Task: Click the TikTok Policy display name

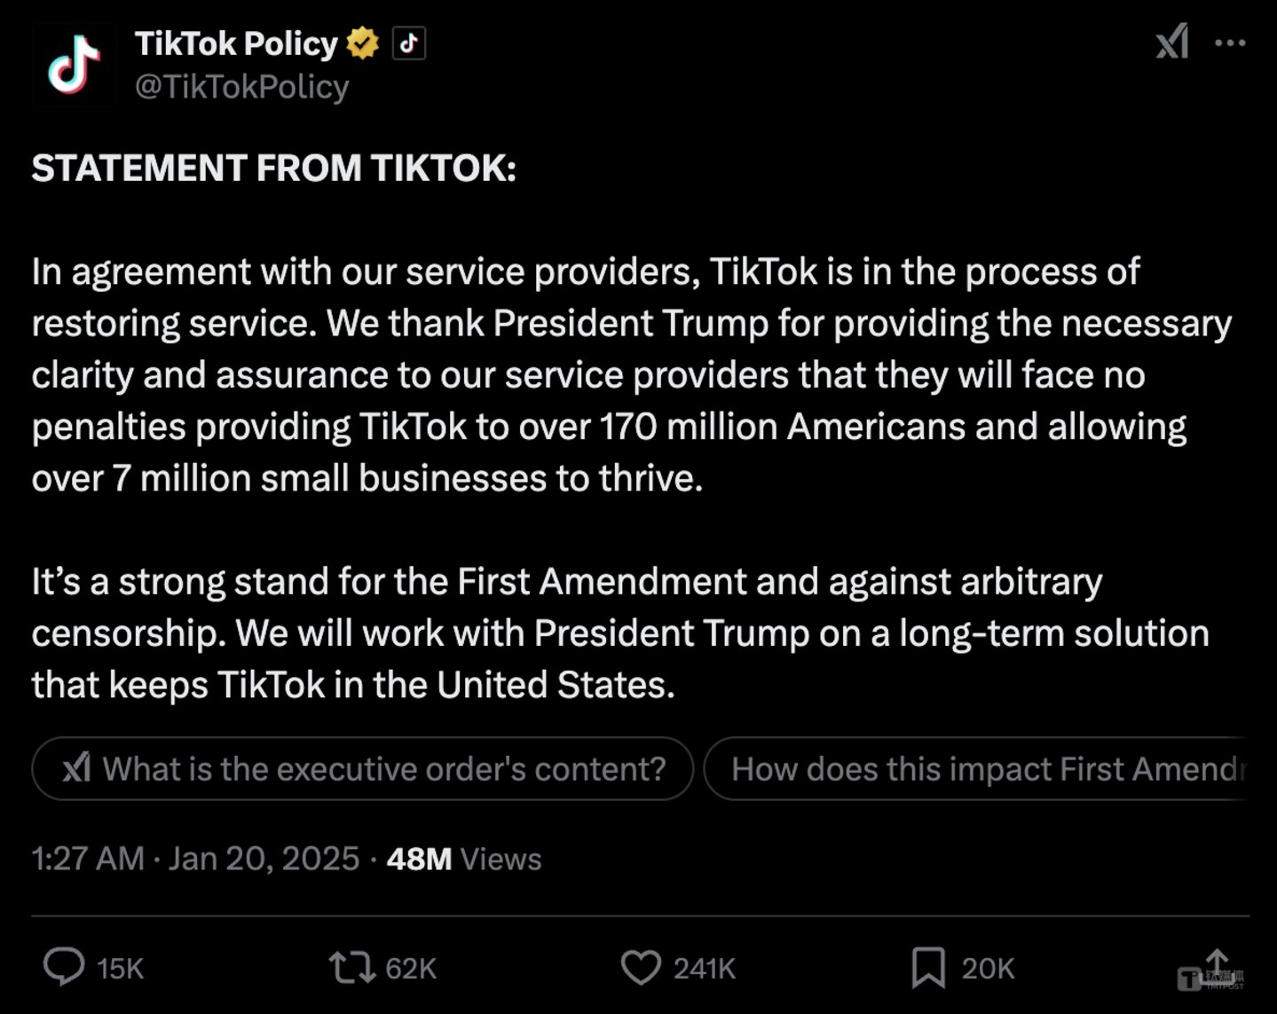Action: coord(238,43)
